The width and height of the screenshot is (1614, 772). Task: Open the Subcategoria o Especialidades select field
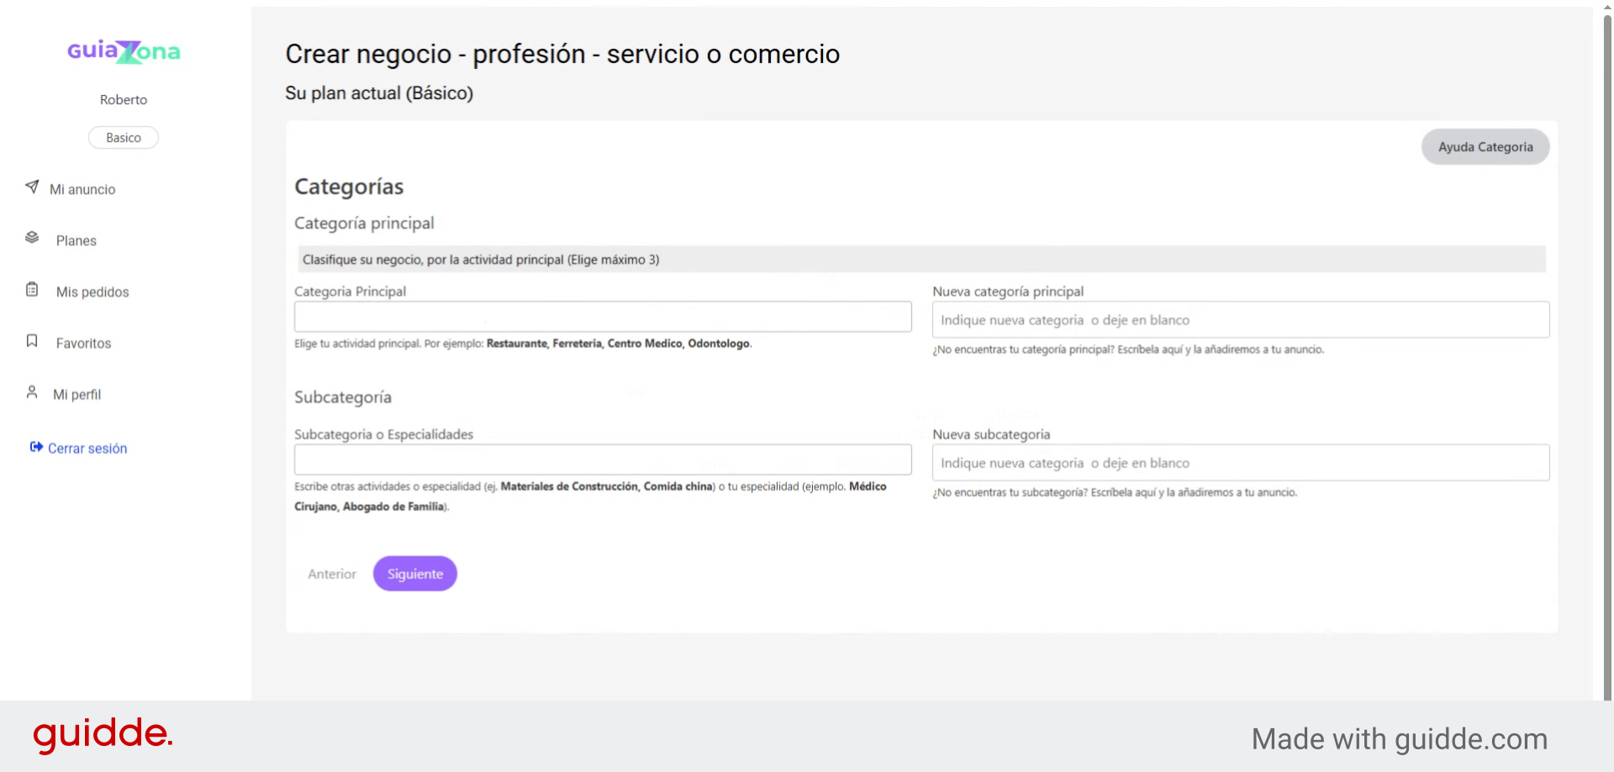tap(603, 460)
